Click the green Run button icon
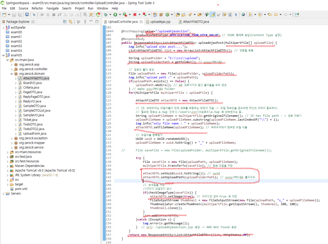 click(x=115, y=15)
